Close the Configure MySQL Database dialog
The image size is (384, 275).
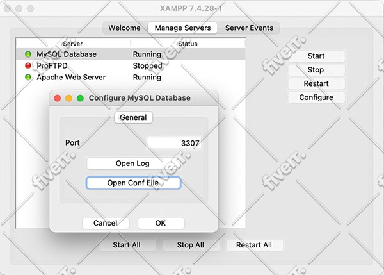(x=58, y=98)
